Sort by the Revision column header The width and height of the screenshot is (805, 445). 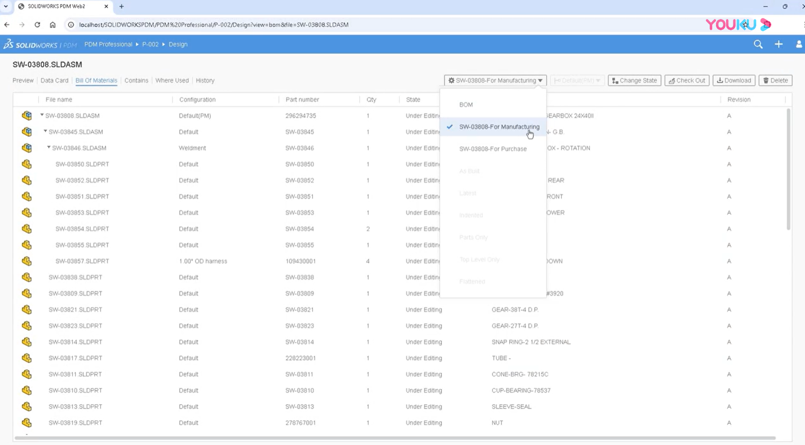pos(739,100)
